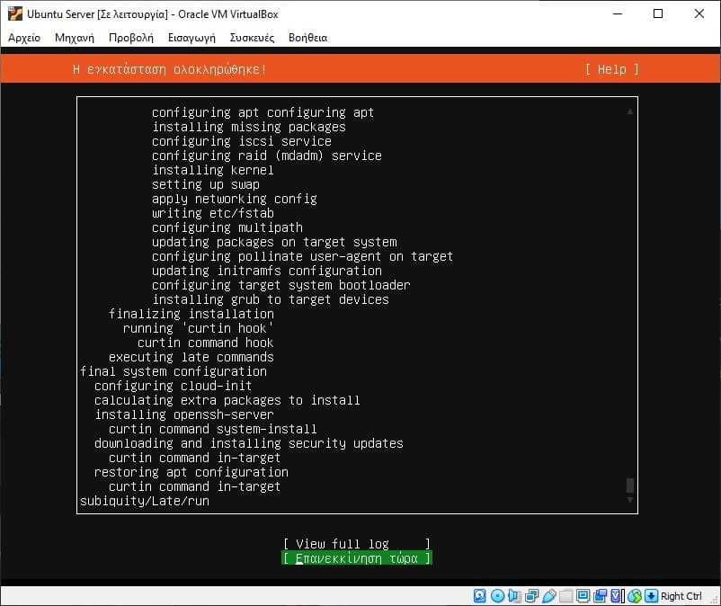The image size is (721, 606).
Task: Click the log scrollbar down arrow
Action: pyautogui.click(x=630, y=500)
